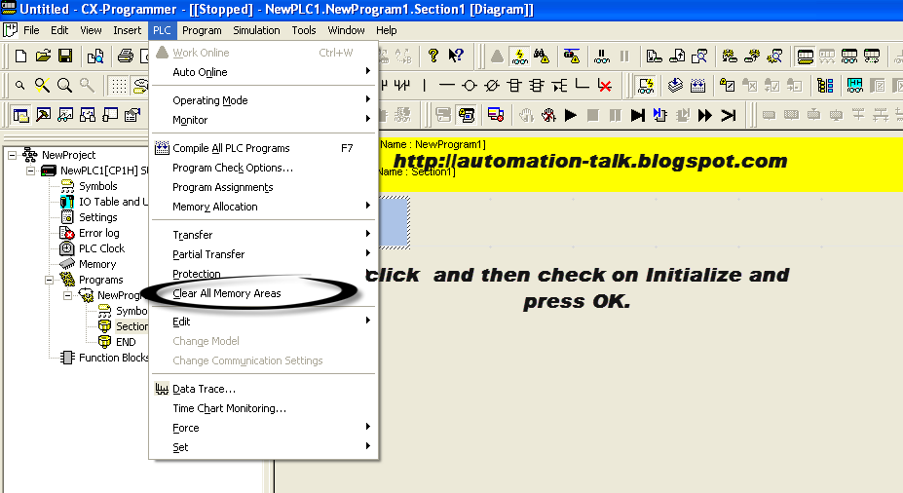Collapse the Programs tree node
903x493 pixels.
pos(49,280)
